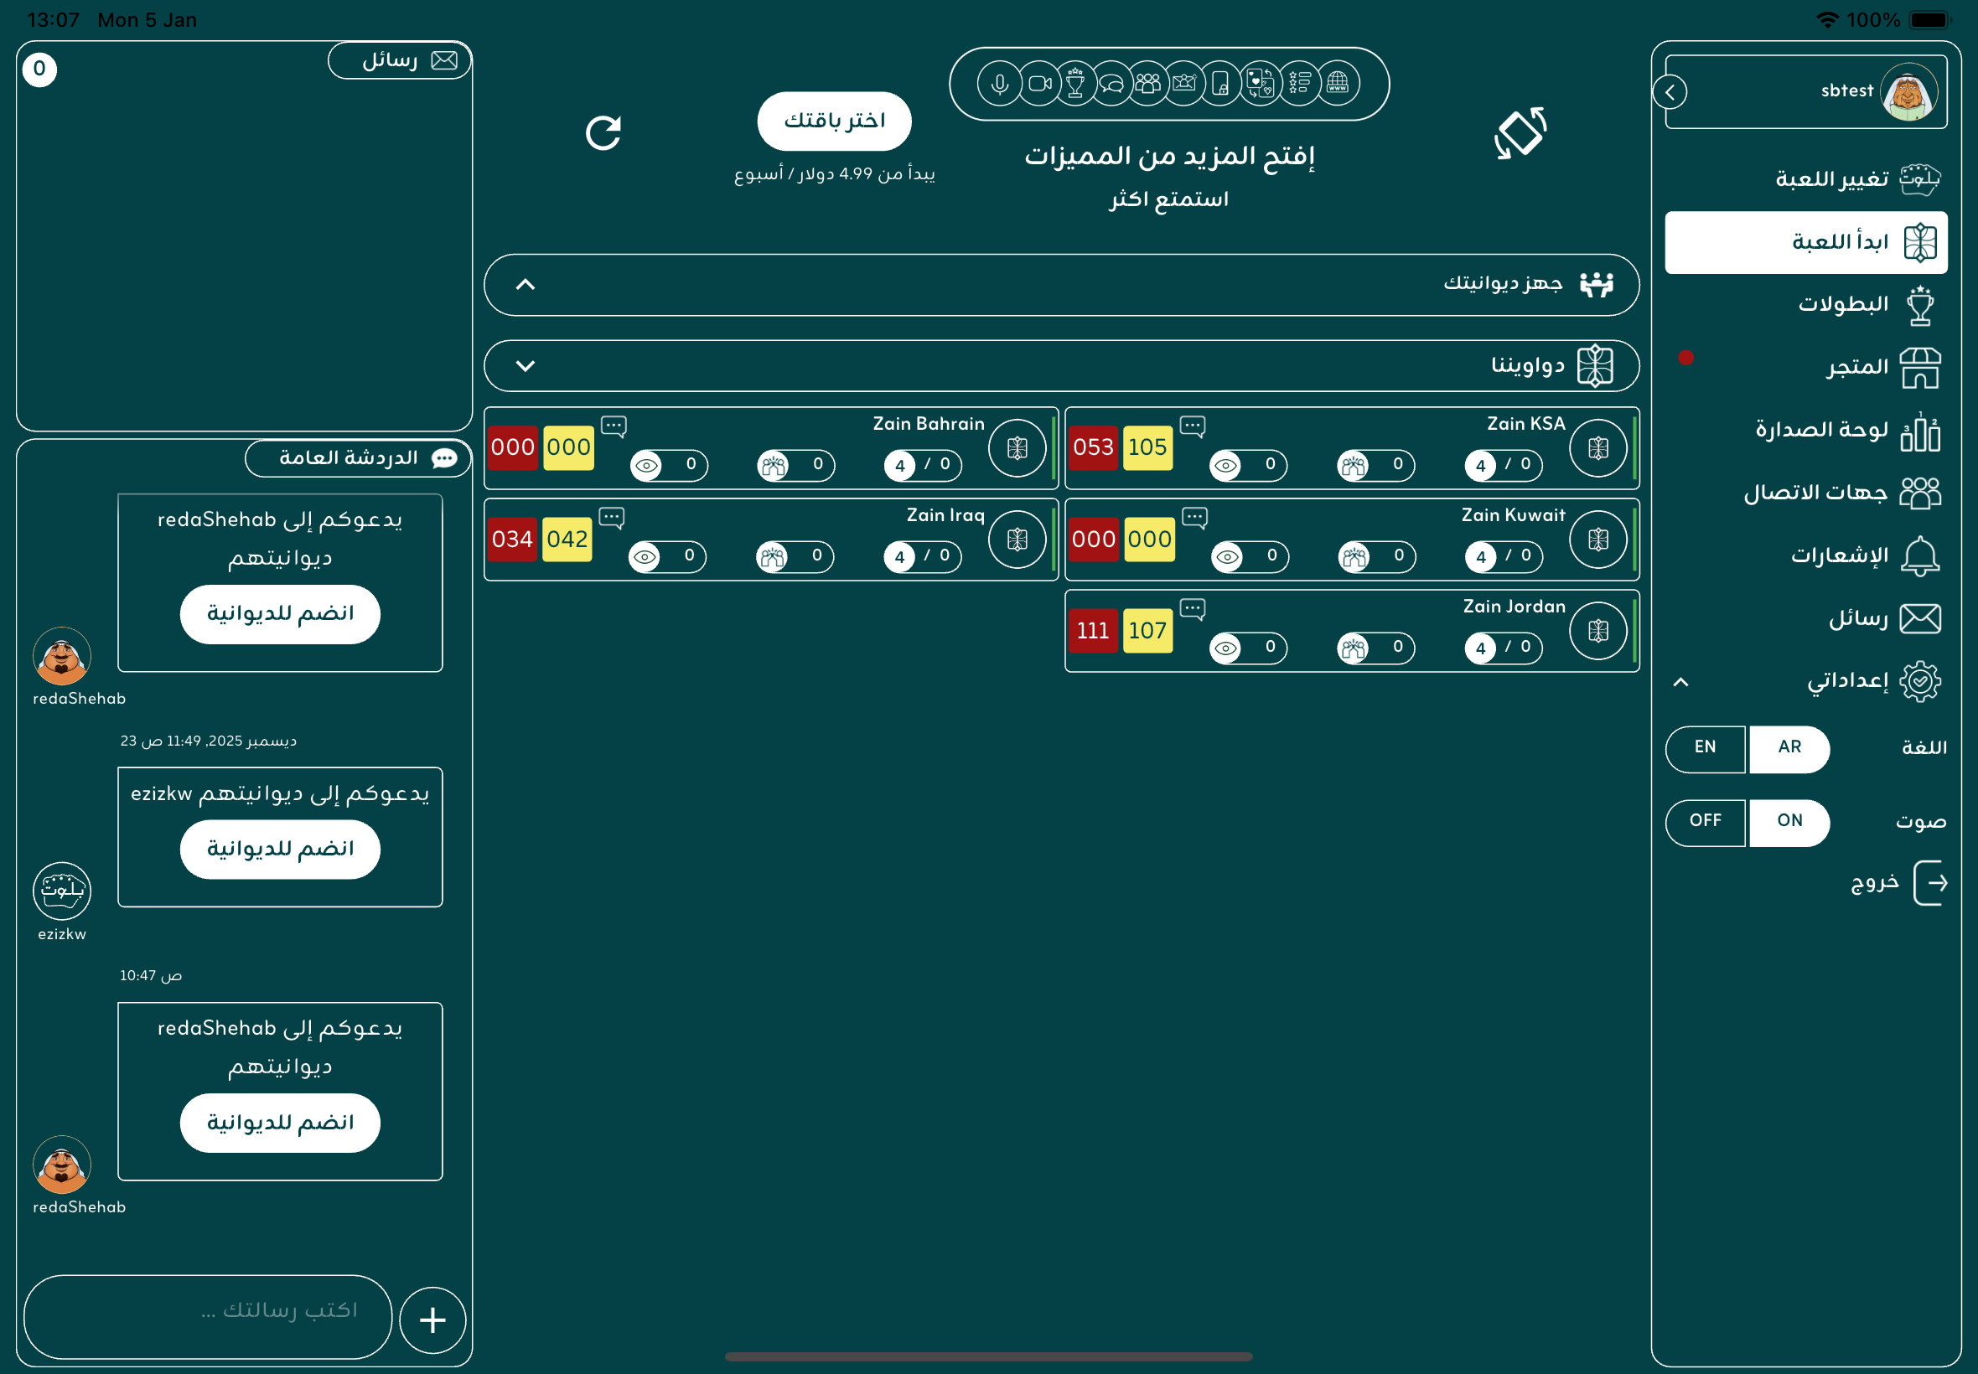Expand the دواويننا section chevron
The image size is (1978, 1374).
[526, 366]
